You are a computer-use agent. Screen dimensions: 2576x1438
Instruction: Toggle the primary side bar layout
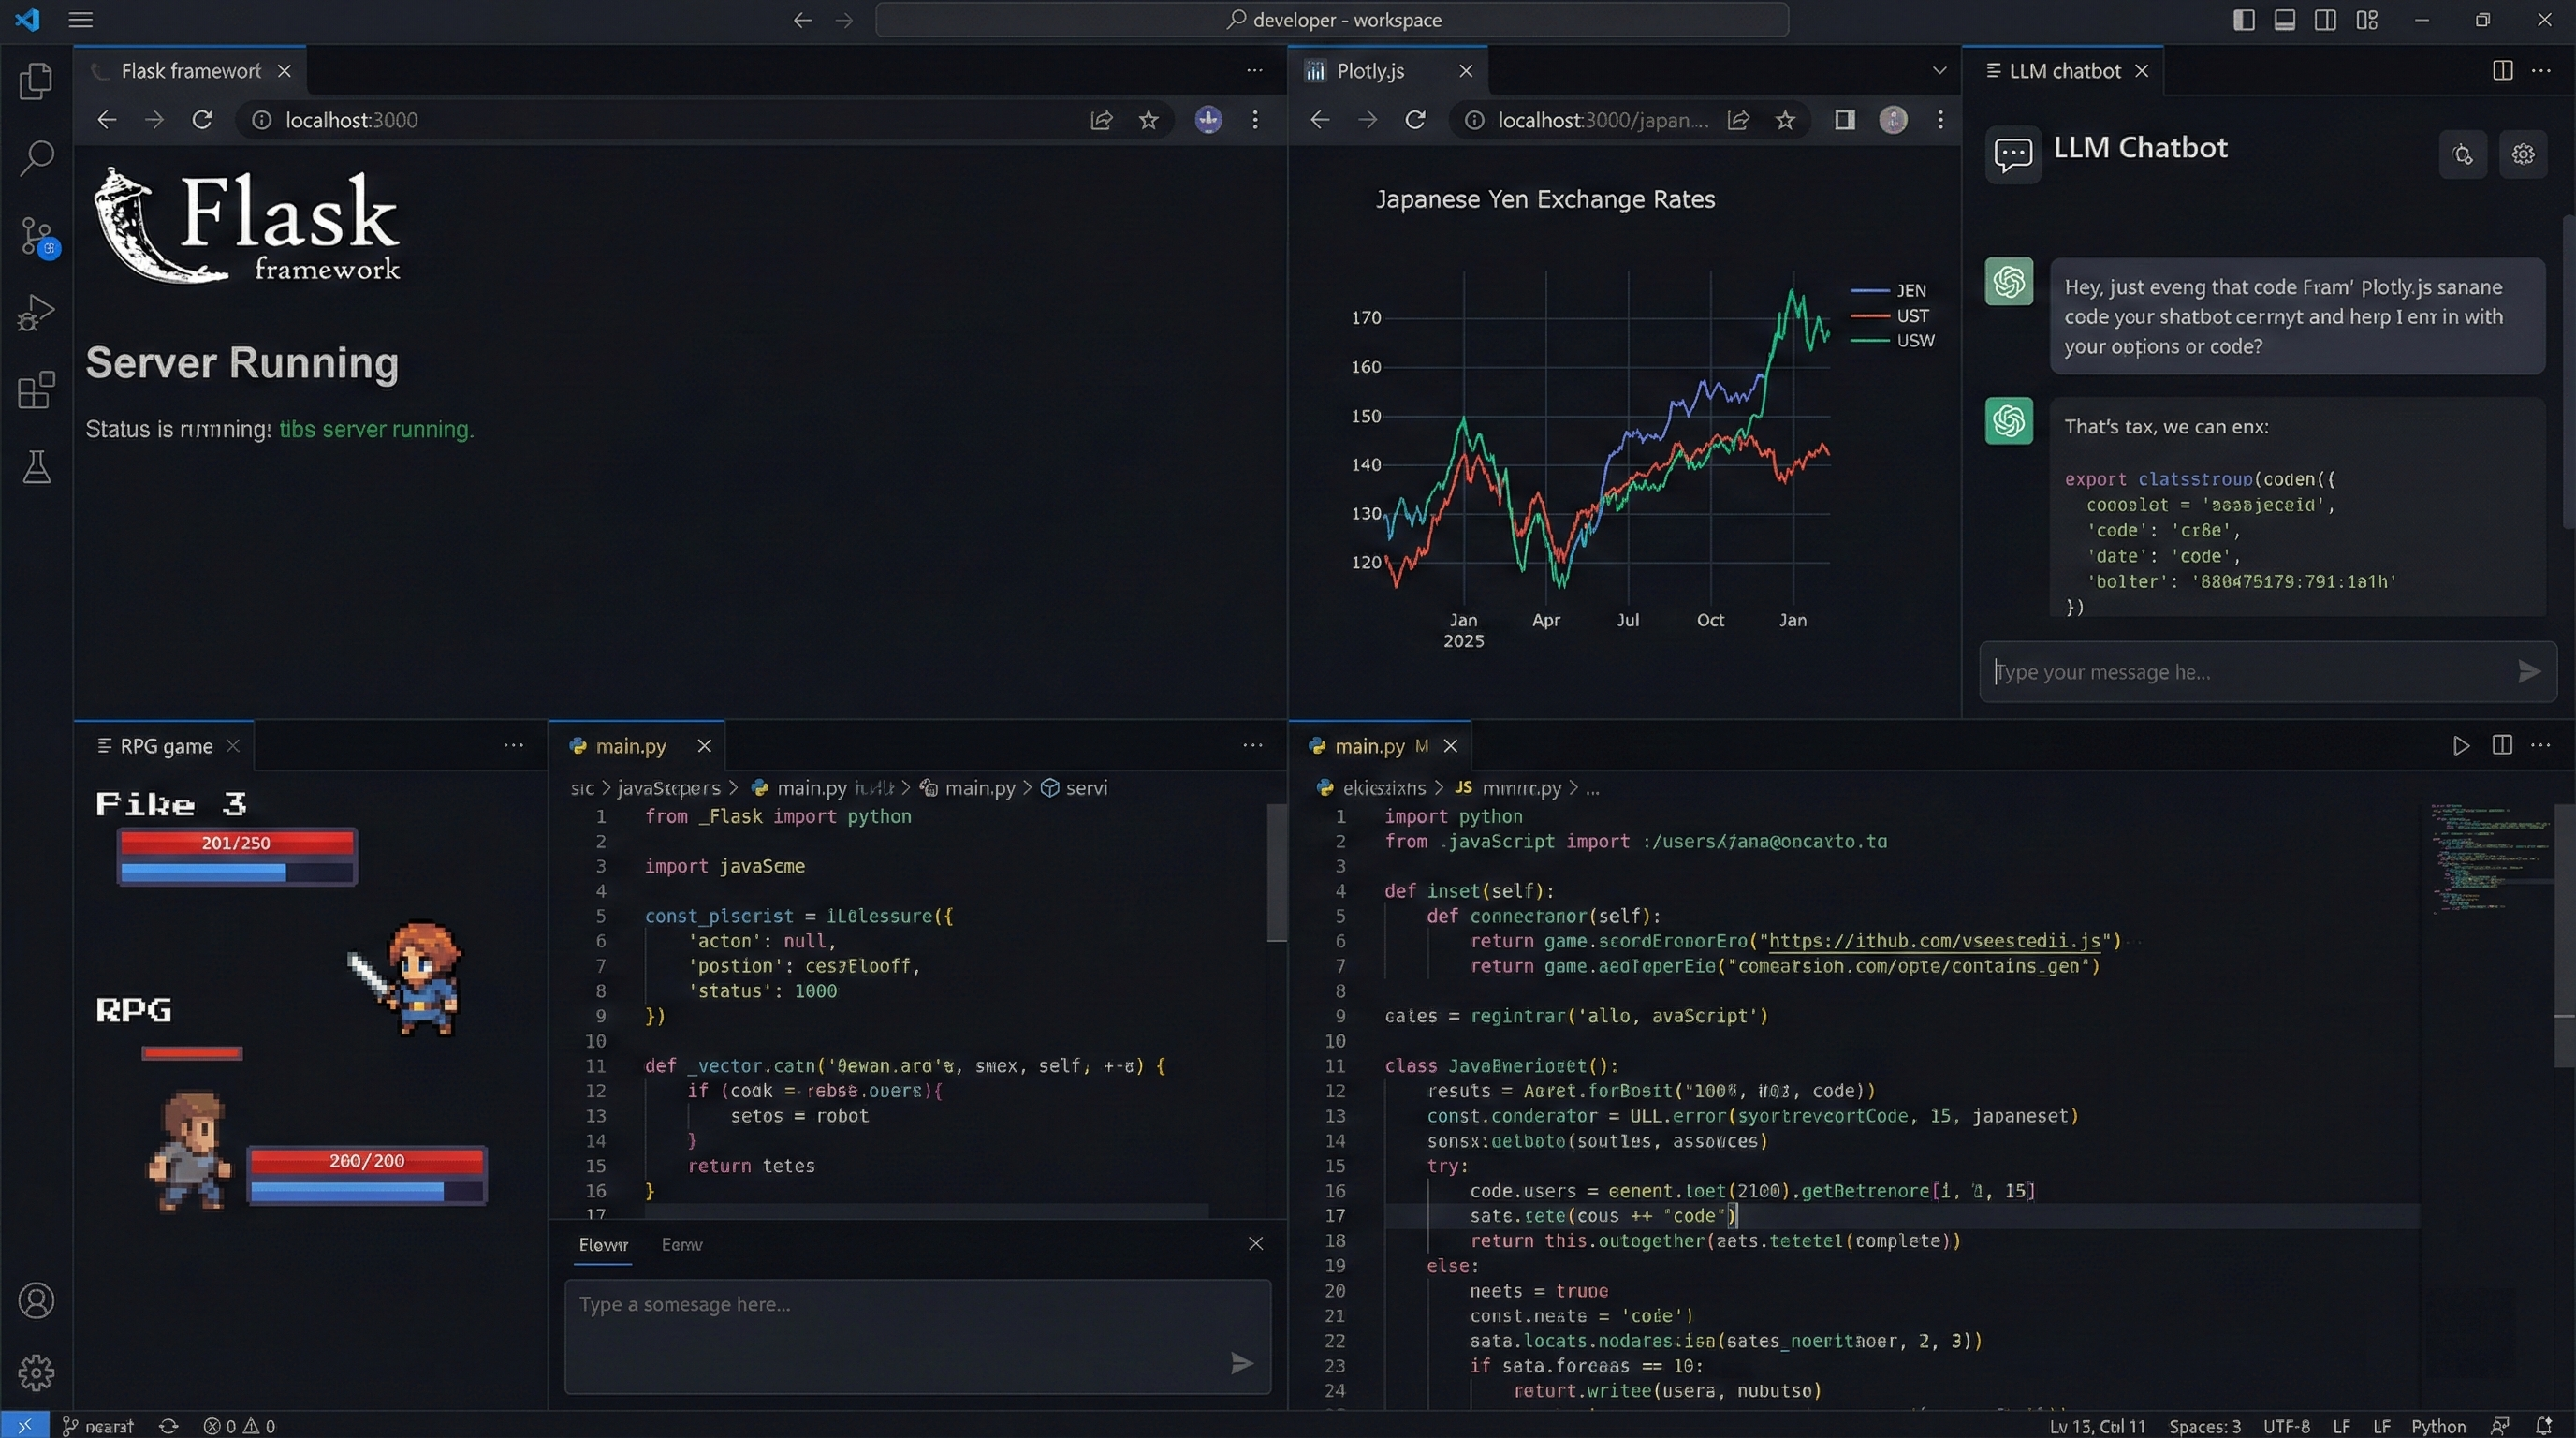pos(2243,20)
